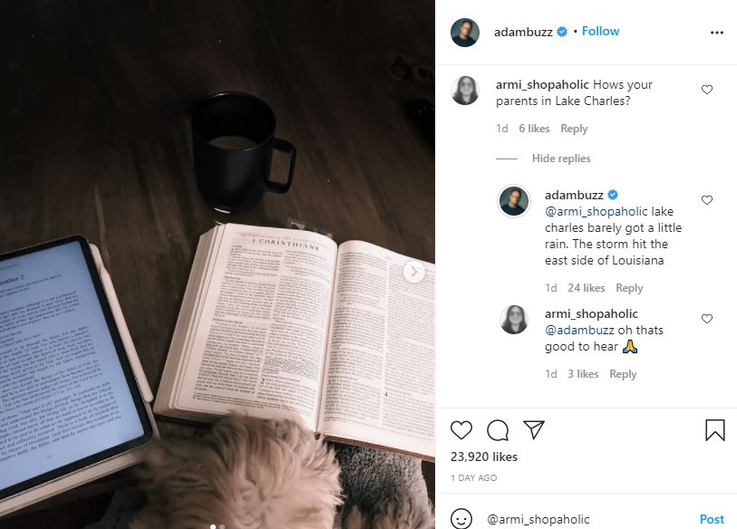The width and height of the screenshot is (737, 529).
Task: View 23,920 likes list
Action: 484,457
